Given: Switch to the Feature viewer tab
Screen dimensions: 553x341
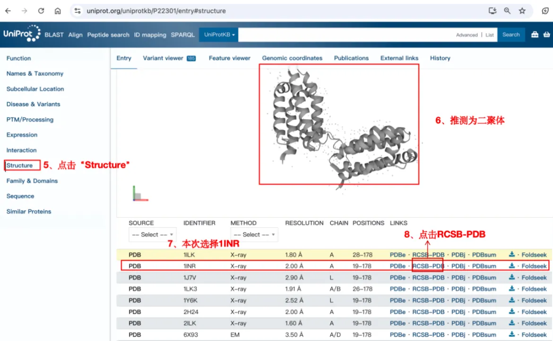Looking at the screenshot, I should (x=230, y=58).
